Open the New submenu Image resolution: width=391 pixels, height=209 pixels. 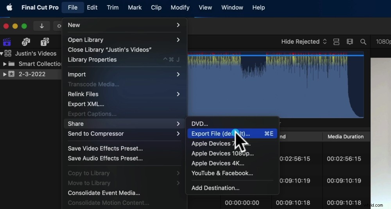[x=124, y=25]
